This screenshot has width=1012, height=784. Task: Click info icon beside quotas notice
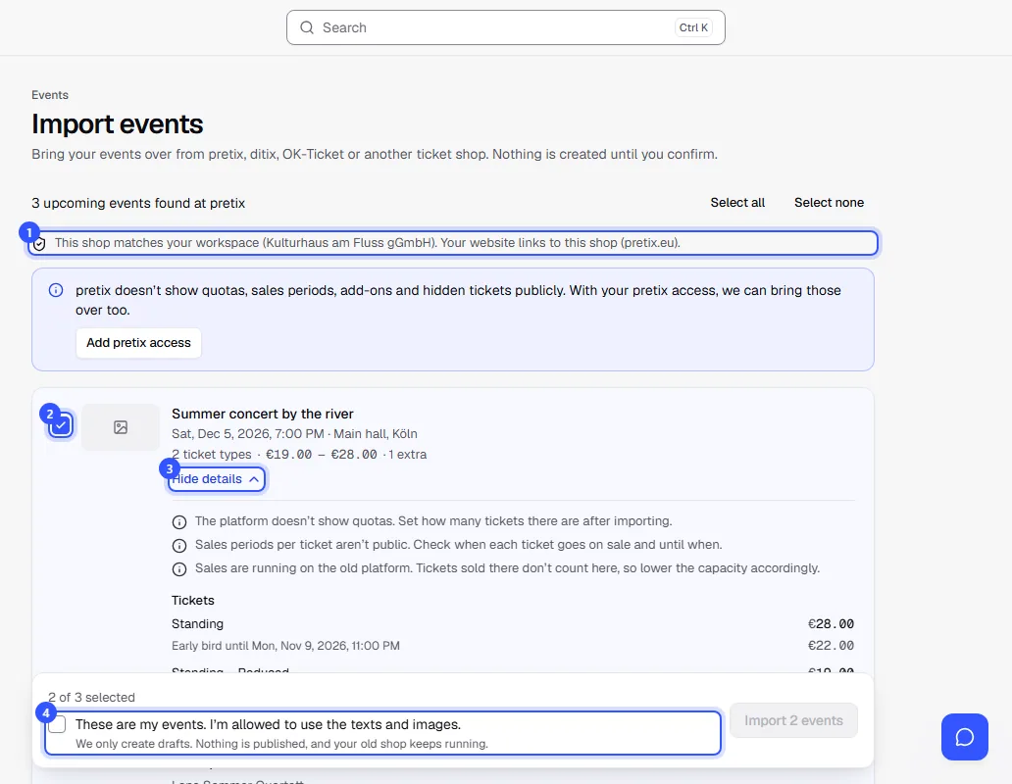point(179,522)
